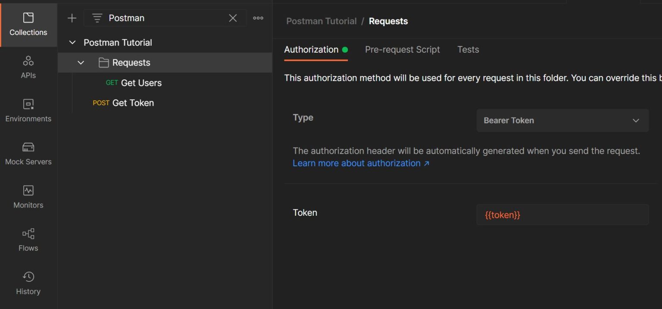Open the more actions menu for the sidebar
This screenshot has width=662, height=309.
258,18
